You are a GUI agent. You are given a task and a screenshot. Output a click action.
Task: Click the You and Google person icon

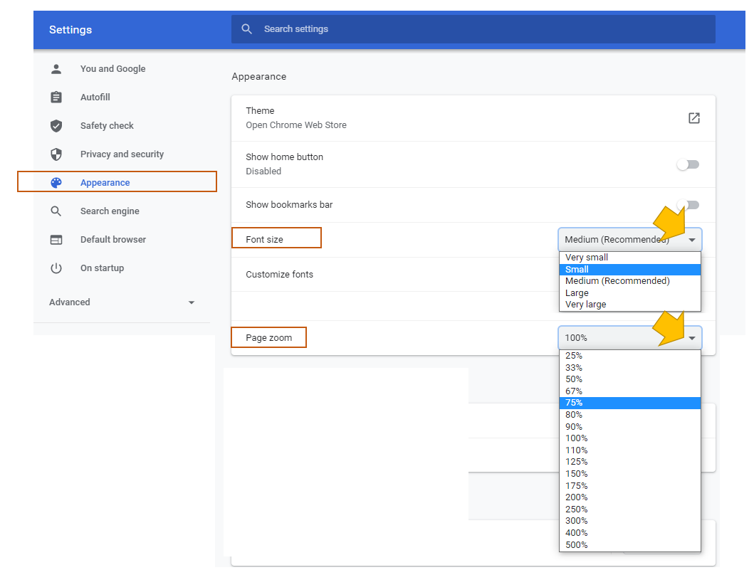56,69
